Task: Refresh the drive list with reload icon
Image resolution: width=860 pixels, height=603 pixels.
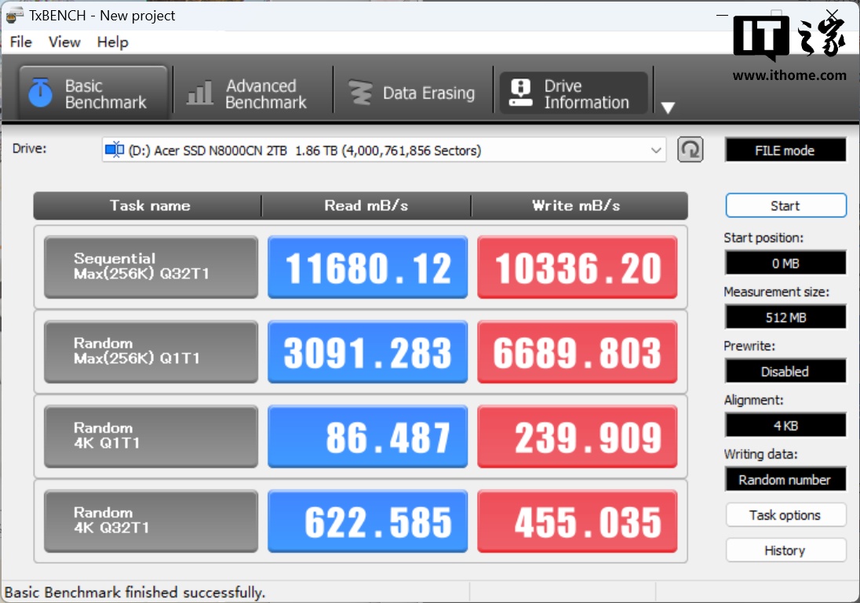Action: click(x=690, y=150)
